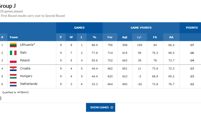Click the Italy flag icon
201x114 pixels.
pyautogui.click(x=13, y=53)
